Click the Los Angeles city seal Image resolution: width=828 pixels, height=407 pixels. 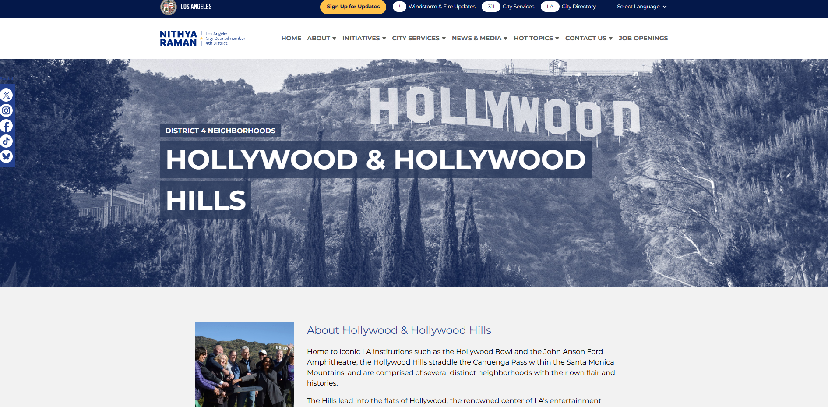click(x=168, y=7)
